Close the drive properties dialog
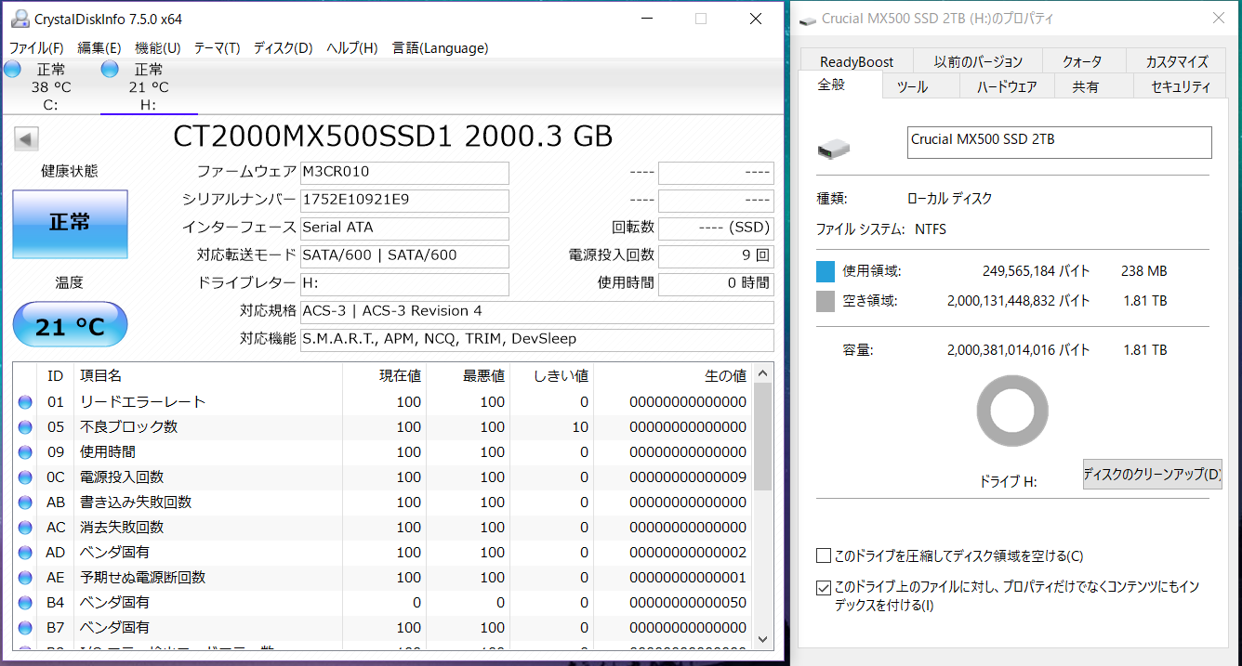 (1219, 19)
